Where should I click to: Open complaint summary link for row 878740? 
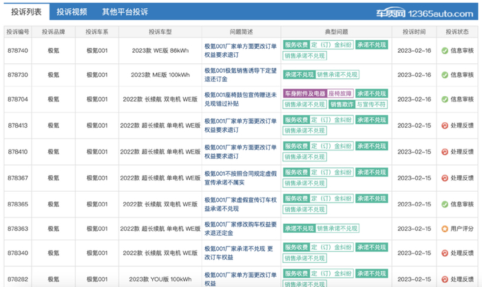(241, 51)
